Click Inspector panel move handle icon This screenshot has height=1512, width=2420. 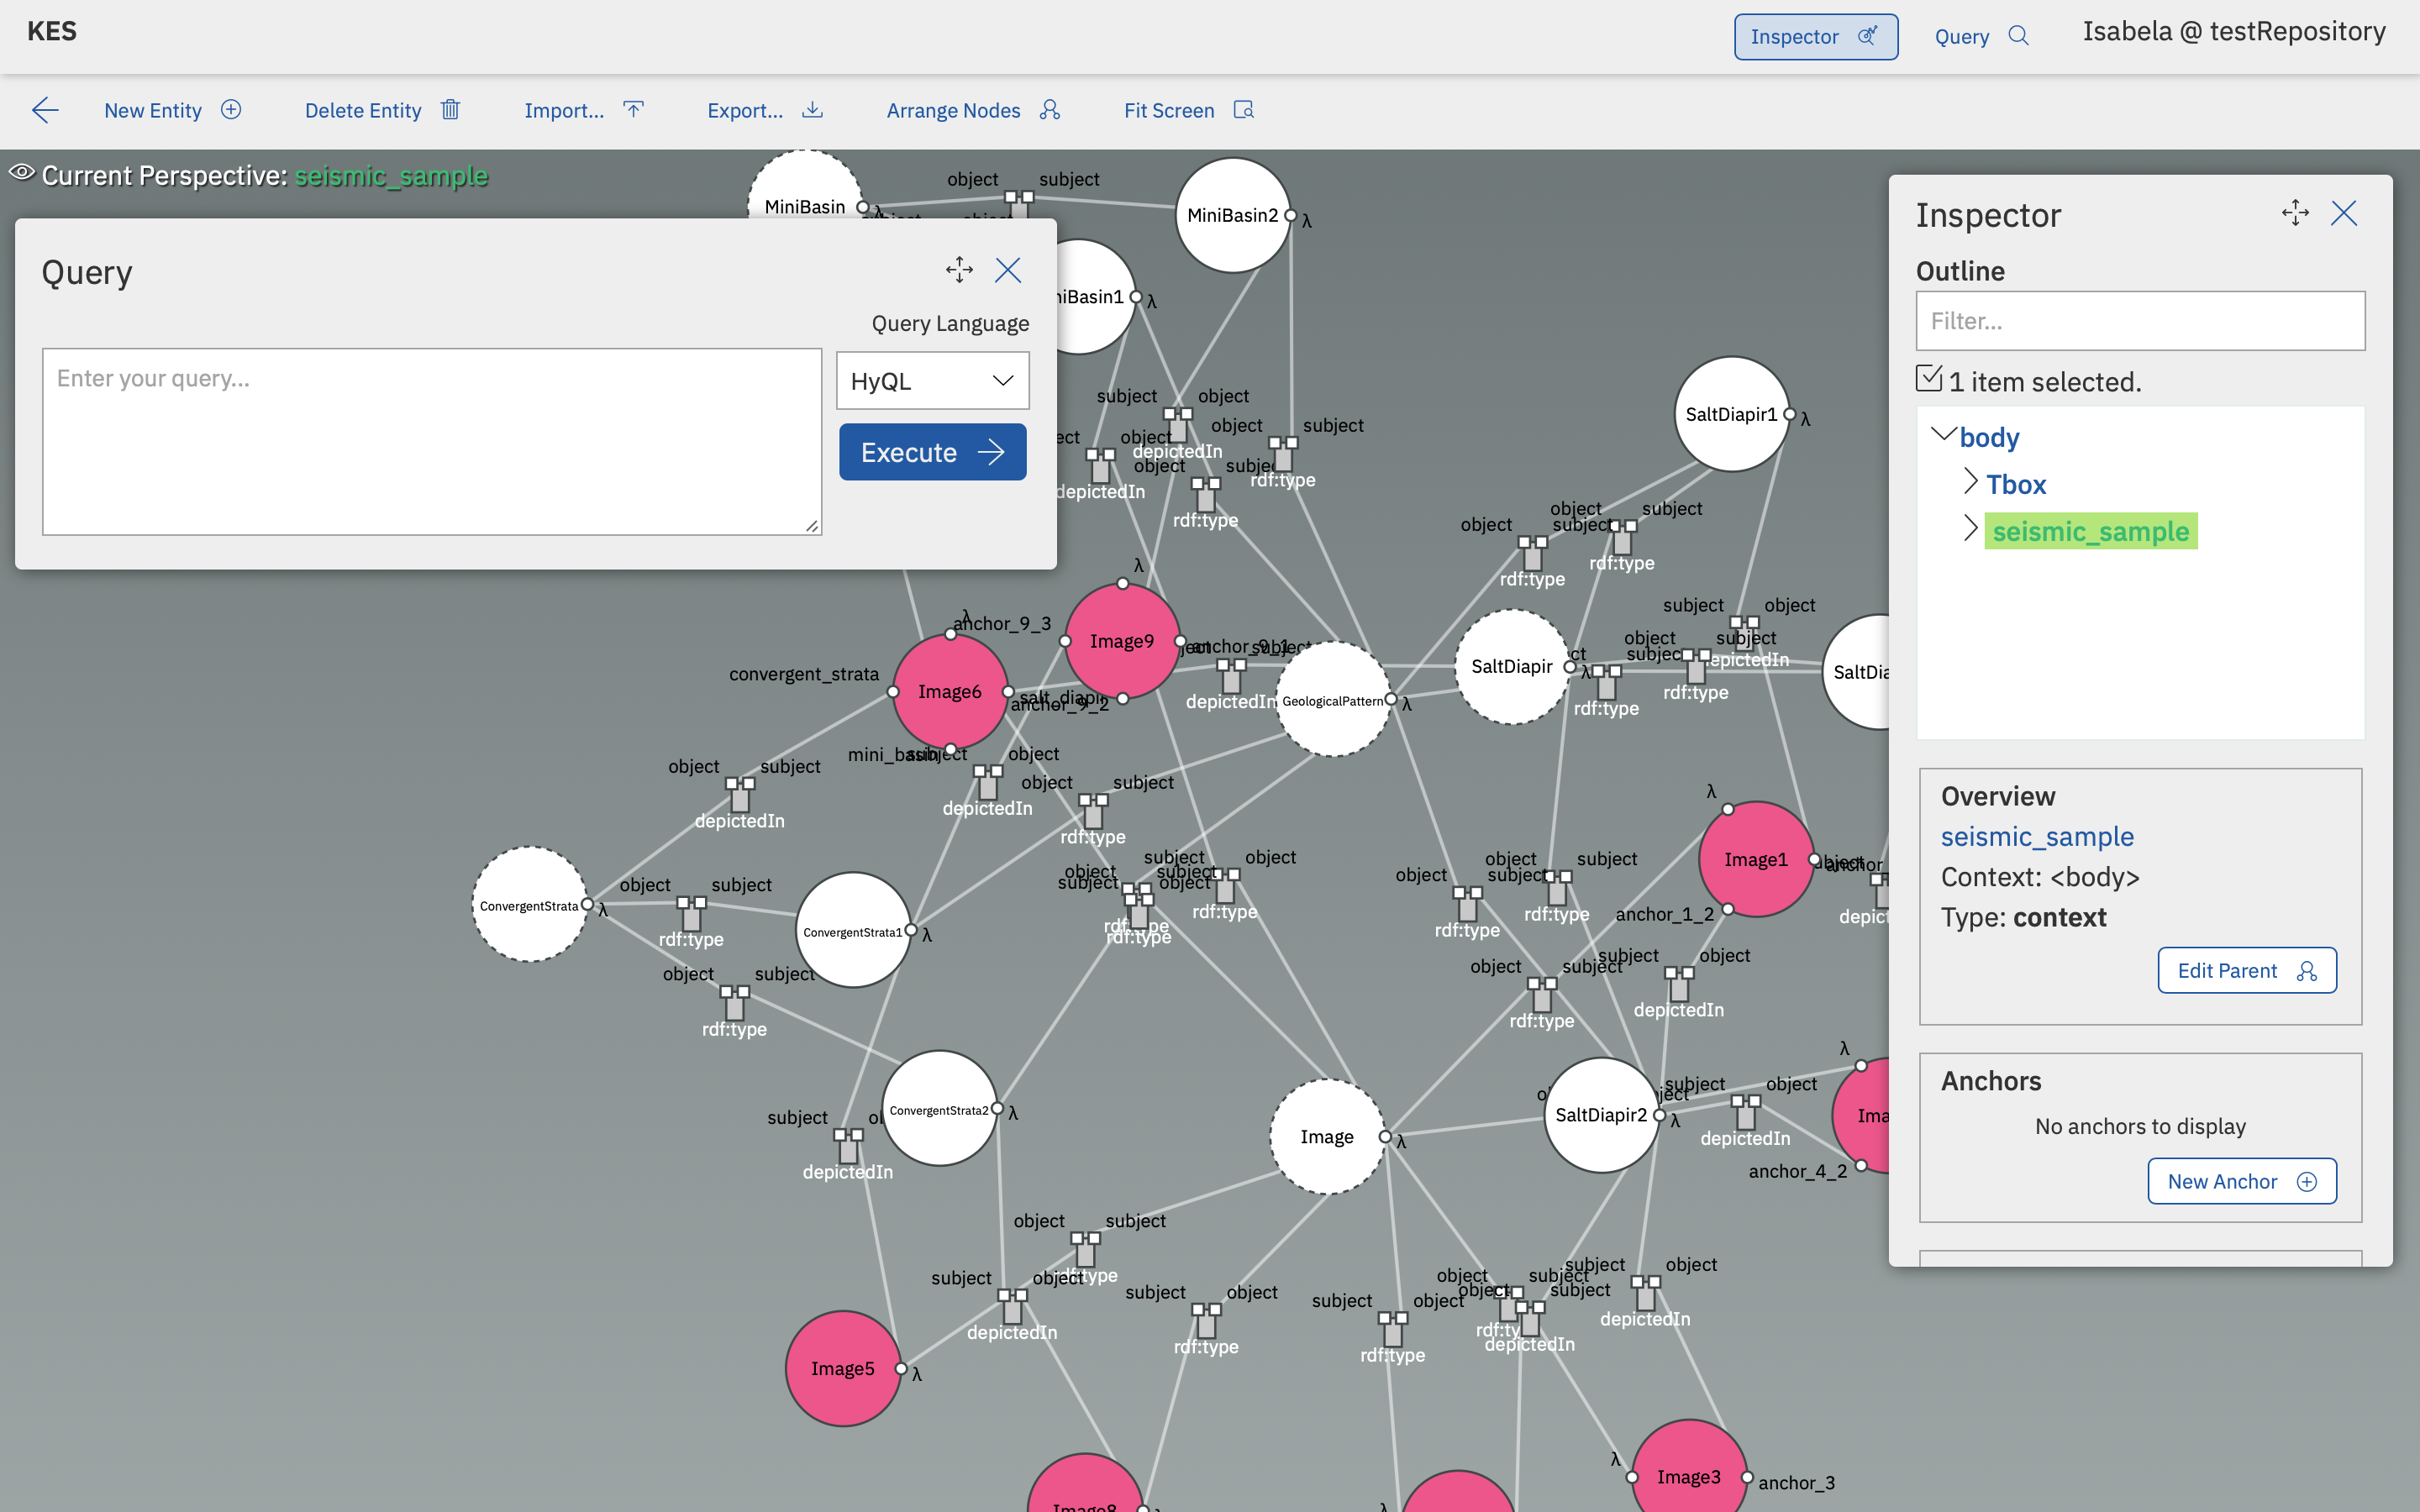2295,213
